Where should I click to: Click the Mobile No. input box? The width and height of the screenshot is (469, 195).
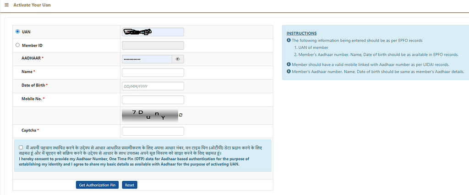153,100
